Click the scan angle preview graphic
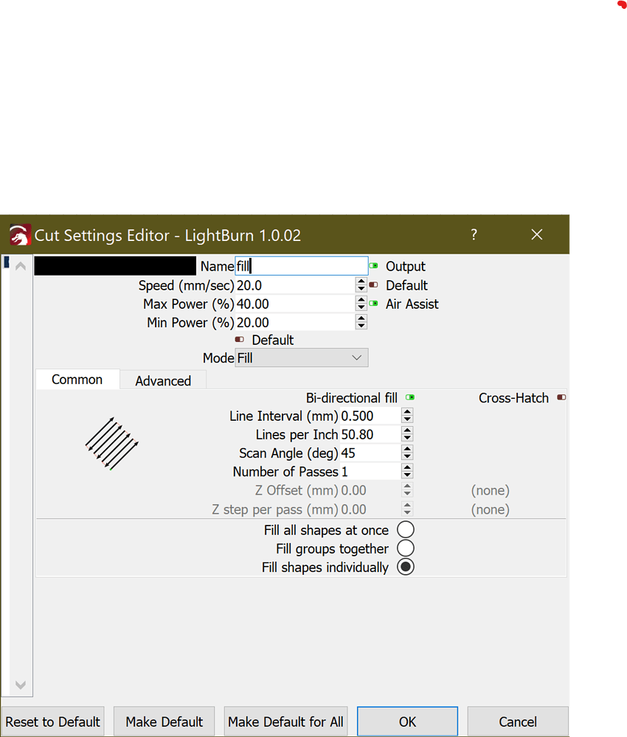 click(x=111, y=442)
